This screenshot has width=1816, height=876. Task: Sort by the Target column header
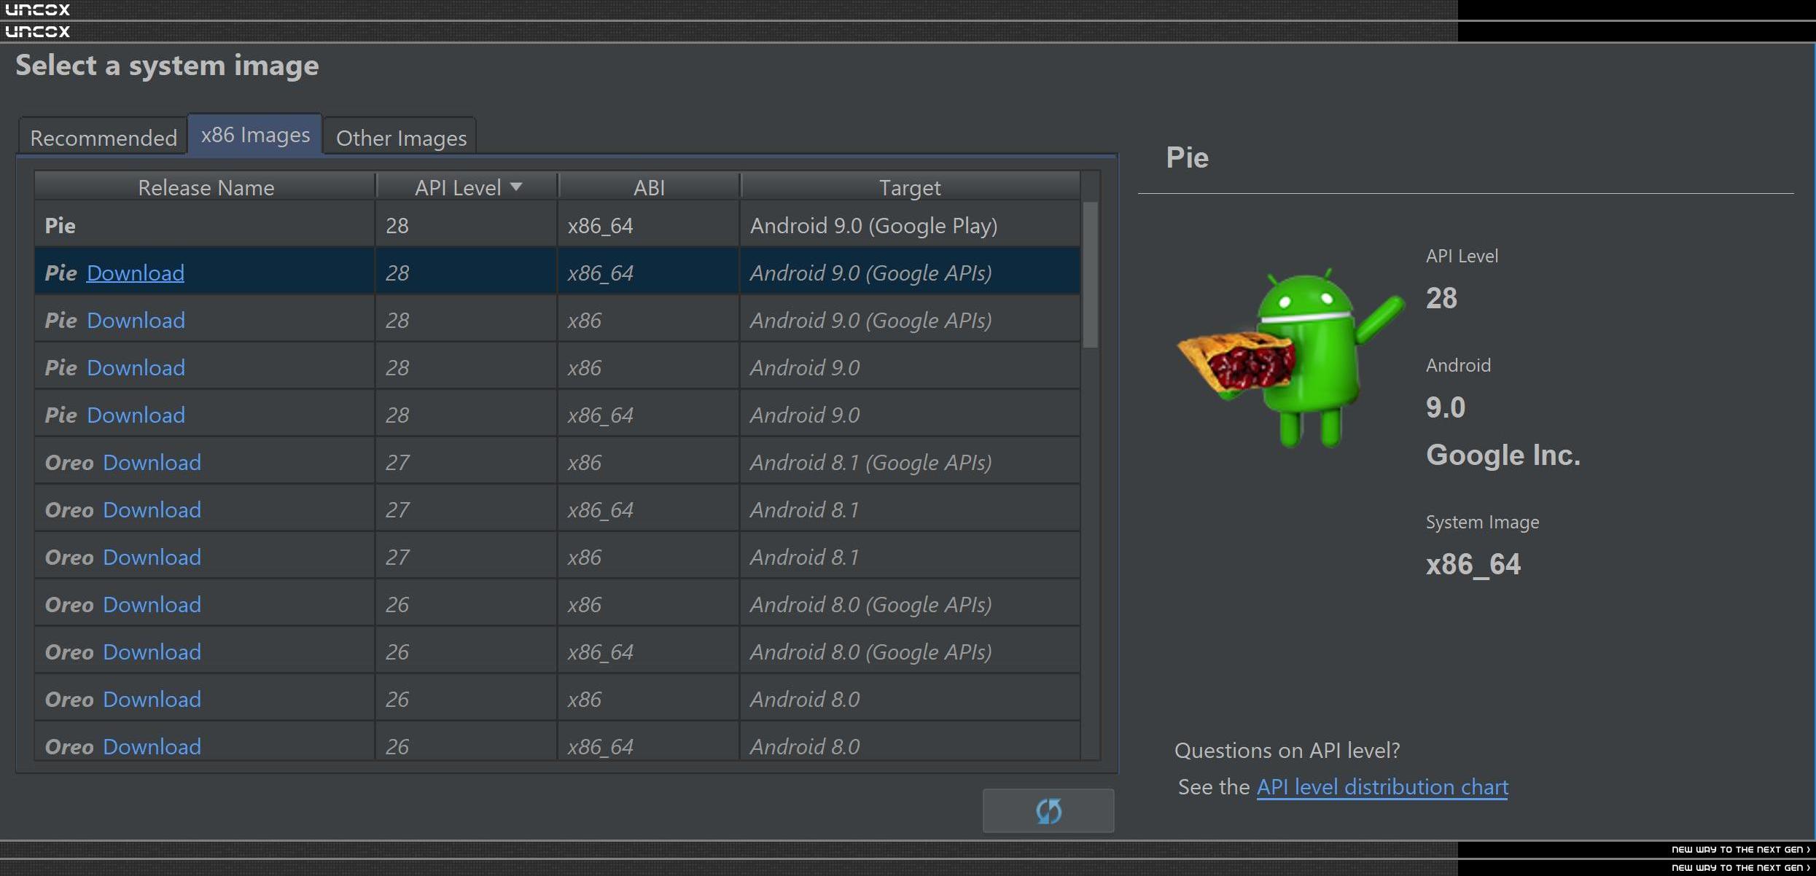910,187
